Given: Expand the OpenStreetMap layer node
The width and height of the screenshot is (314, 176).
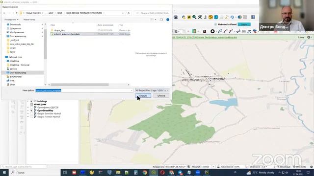Looking at the screenshot, I should click(x=28, y=110).
